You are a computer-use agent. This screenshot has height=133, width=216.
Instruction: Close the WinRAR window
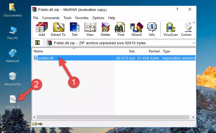[190, 9]
